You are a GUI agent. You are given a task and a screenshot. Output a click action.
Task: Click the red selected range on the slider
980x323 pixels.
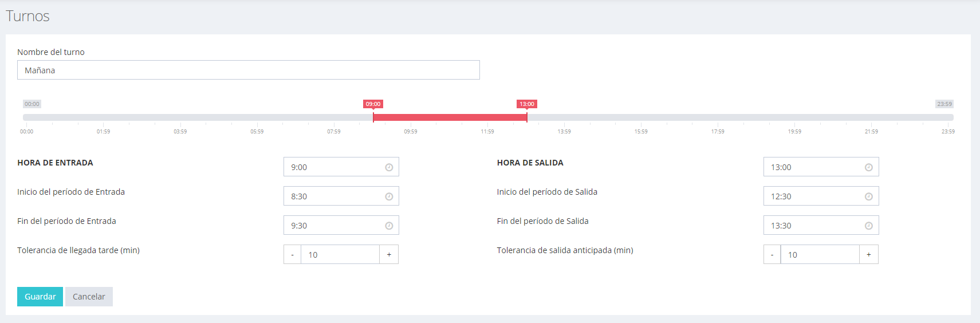[x=450, y=117]
